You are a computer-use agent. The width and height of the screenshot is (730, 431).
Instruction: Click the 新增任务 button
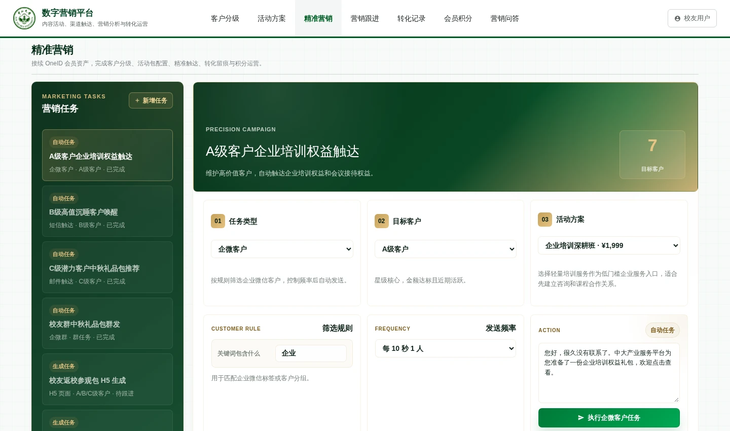tap(151, 100)
